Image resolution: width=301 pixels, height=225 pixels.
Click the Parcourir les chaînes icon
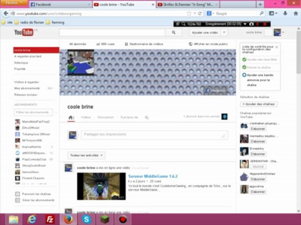click(18, 194)
